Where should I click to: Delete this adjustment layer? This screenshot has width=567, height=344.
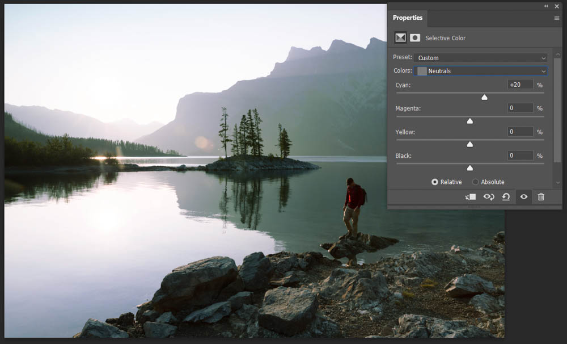(x=541, y=196)
